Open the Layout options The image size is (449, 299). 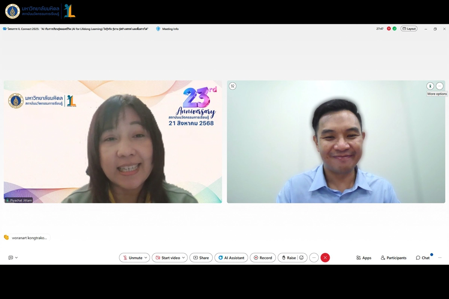coord(409,29)
